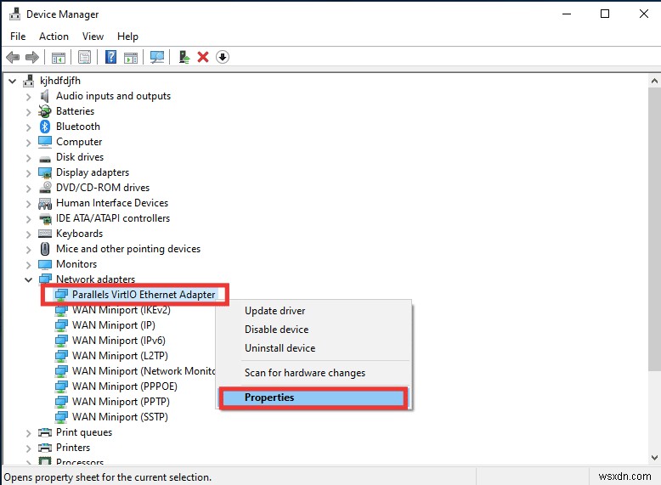Expand the Computer category
The height and width of the screenshot is (485, 661).
[x=28, y=143]
